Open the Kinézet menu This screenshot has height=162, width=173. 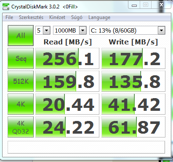[x=57, y=17]
